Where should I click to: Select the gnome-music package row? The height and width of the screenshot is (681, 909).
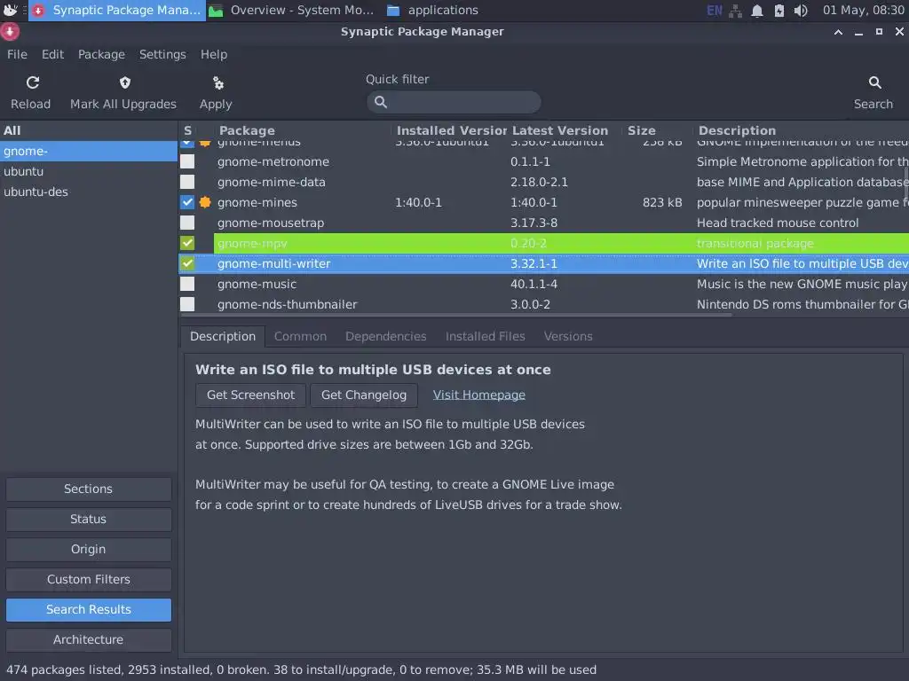544,284
